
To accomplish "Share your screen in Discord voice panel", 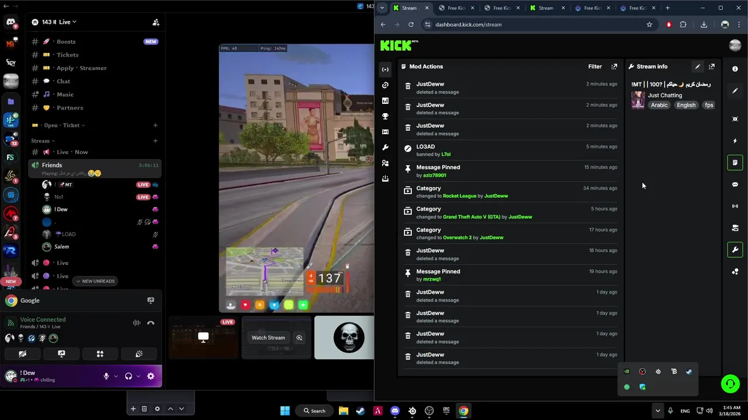I will click(x=61, y=354).
